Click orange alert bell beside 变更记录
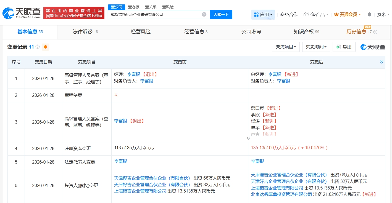Viewport: 392px width, 203px height. click(46, 47)
